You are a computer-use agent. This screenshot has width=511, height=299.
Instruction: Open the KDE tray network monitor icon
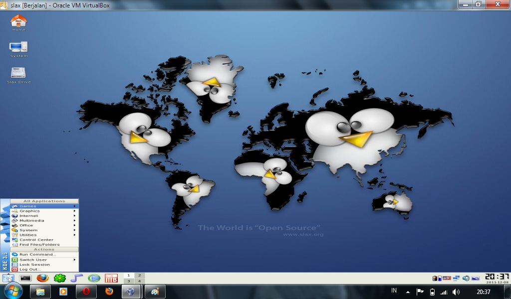(456, 278)
